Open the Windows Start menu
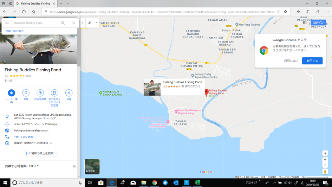This screenshot has width=332, height=187. (x=5, y=182)
